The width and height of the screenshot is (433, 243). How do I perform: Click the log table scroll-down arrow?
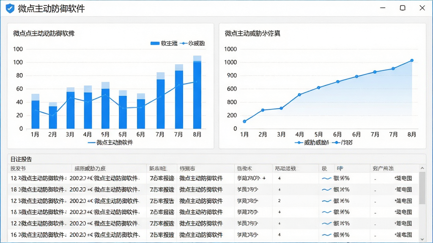pyautogui.click(x=422, y=240)
